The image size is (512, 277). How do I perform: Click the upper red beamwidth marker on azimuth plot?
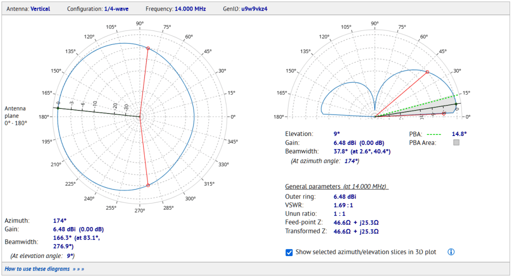click(148, 48)
